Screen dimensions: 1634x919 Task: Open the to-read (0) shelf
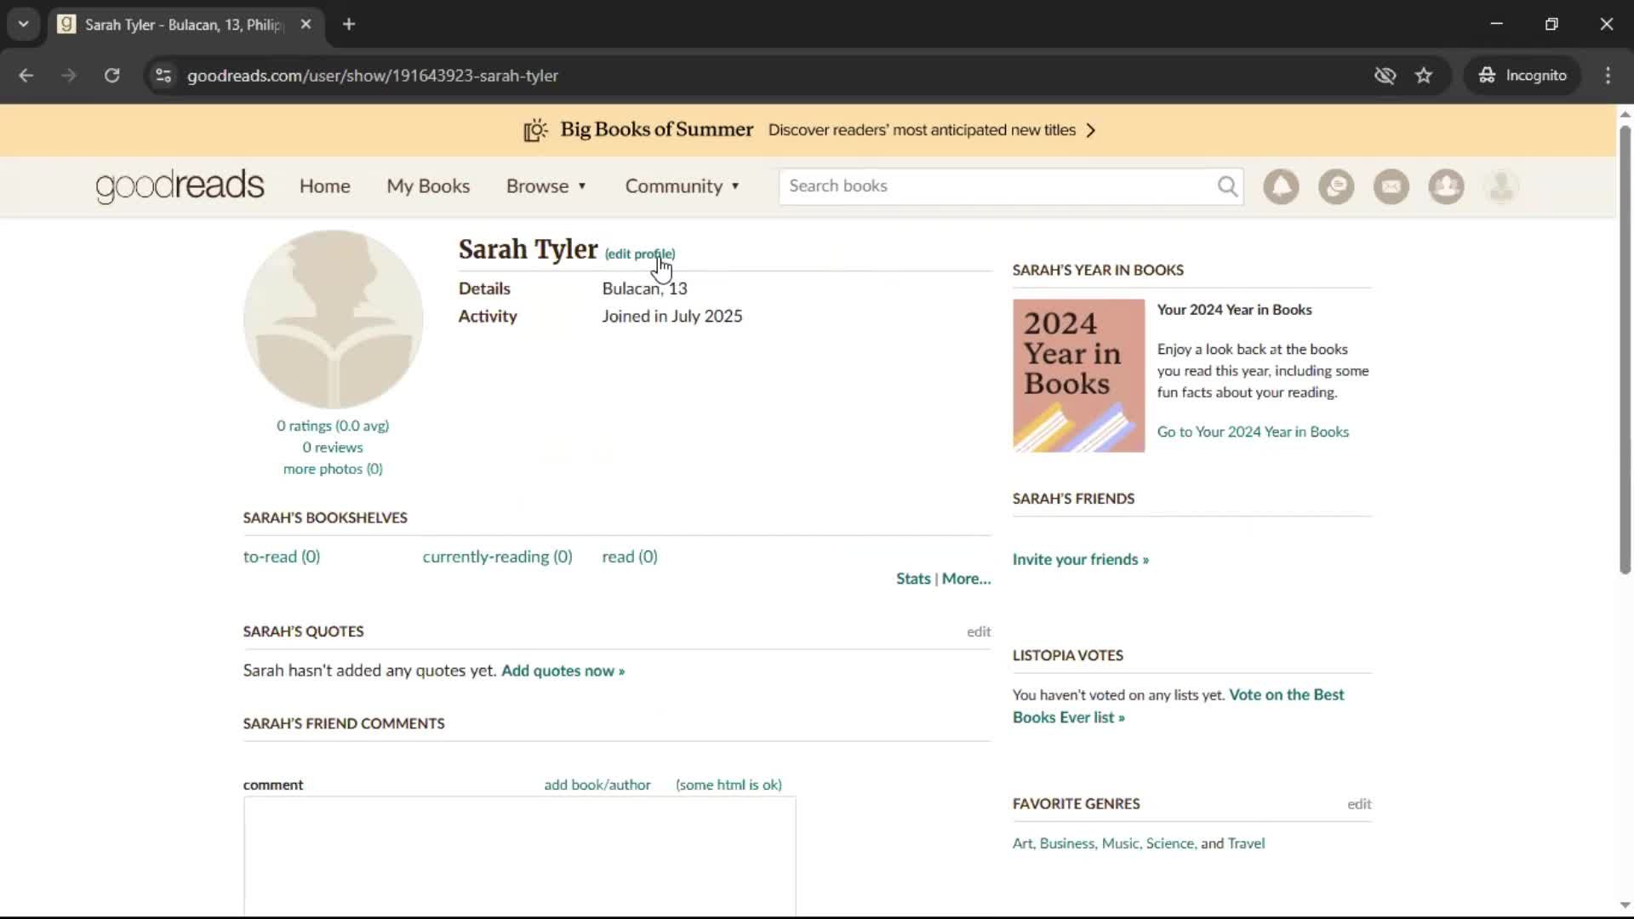pos(282,557)
